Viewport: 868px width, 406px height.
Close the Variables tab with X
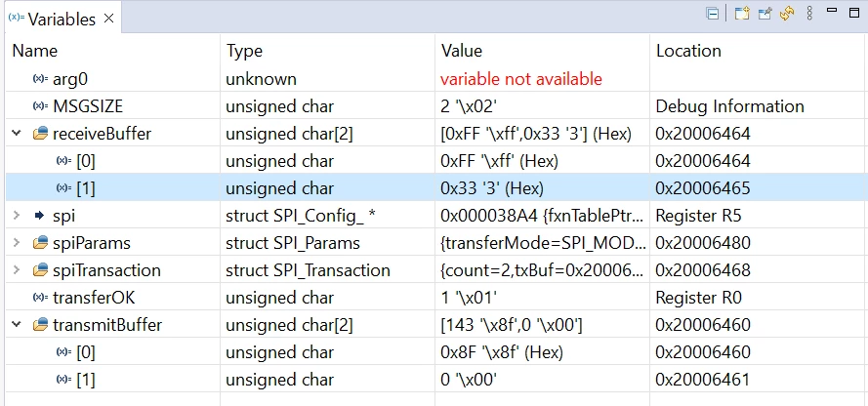109,19
